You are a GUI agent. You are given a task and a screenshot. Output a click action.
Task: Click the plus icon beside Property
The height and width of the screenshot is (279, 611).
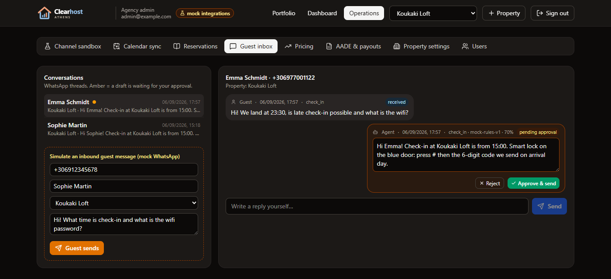click(x=491, y=13)
